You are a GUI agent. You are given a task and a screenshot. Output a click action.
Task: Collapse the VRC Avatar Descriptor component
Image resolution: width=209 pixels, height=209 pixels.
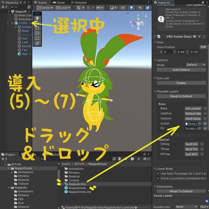155,36
